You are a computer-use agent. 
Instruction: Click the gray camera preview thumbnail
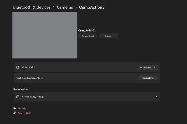45,35
